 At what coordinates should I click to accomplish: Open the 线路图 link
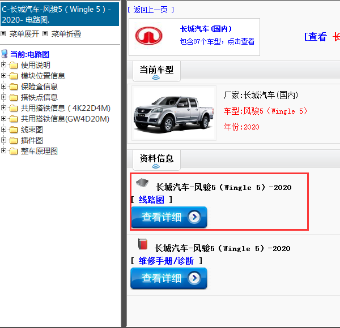tap(151, 200)
